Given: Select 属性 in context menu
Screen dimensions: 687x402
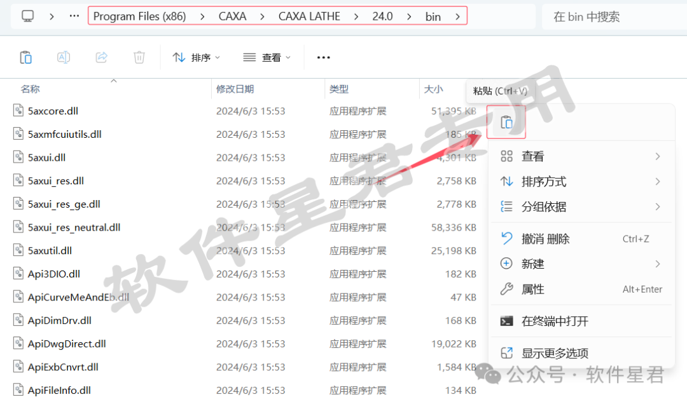Looking at the screenshot, I should (581, 289).
